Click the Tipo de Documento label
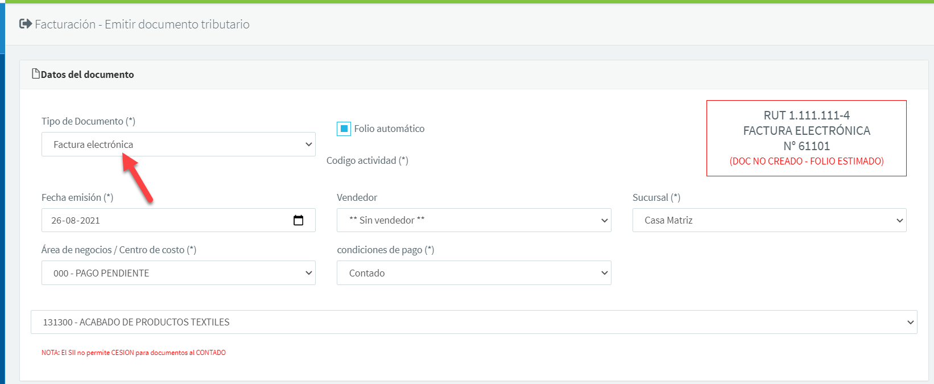 coord(88,121)
